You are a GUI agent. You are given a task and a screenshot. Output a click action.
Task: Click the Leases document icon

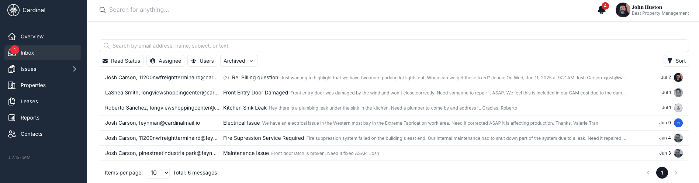[x=12, y=101]
